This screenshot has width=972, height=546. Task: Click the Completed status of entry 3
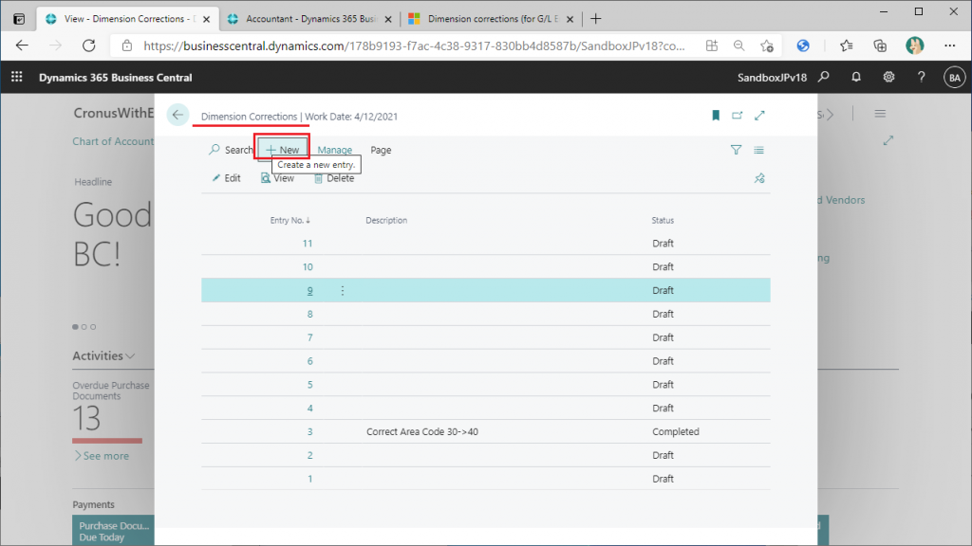676,431
